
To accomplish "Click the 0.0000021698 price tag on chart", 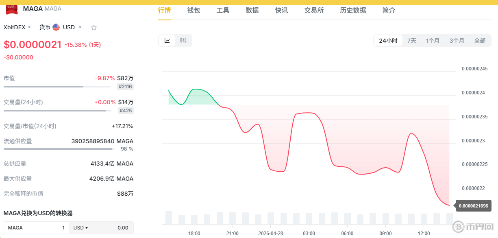I will (473, 206).
